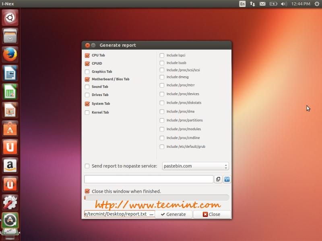Click the browse ellipsis in path field

152,214
